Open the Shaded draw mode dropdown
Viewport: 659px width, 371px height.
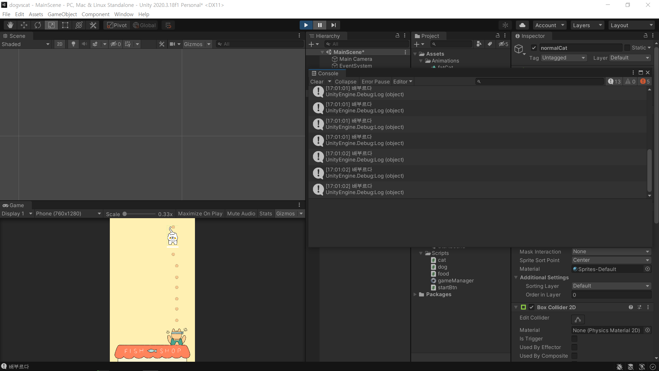click(x=26, y=44)
